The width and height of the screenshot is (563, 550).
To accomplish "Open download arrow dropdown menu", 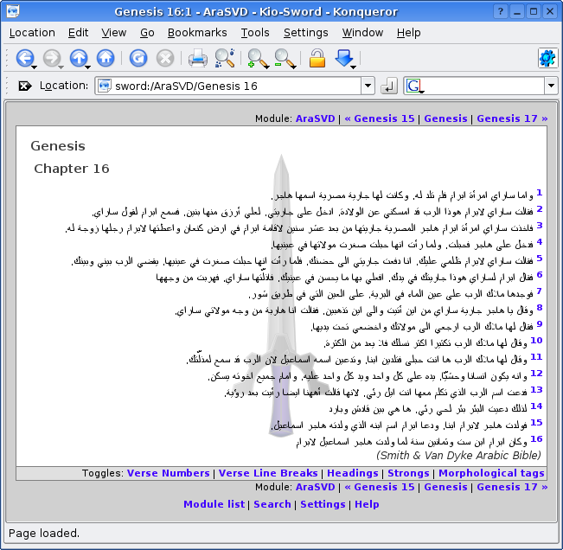I will click(x=354, y=67).
